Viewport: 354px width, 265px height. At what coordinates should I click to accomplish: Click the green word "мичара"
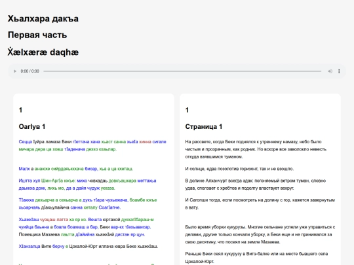(26, 149)
